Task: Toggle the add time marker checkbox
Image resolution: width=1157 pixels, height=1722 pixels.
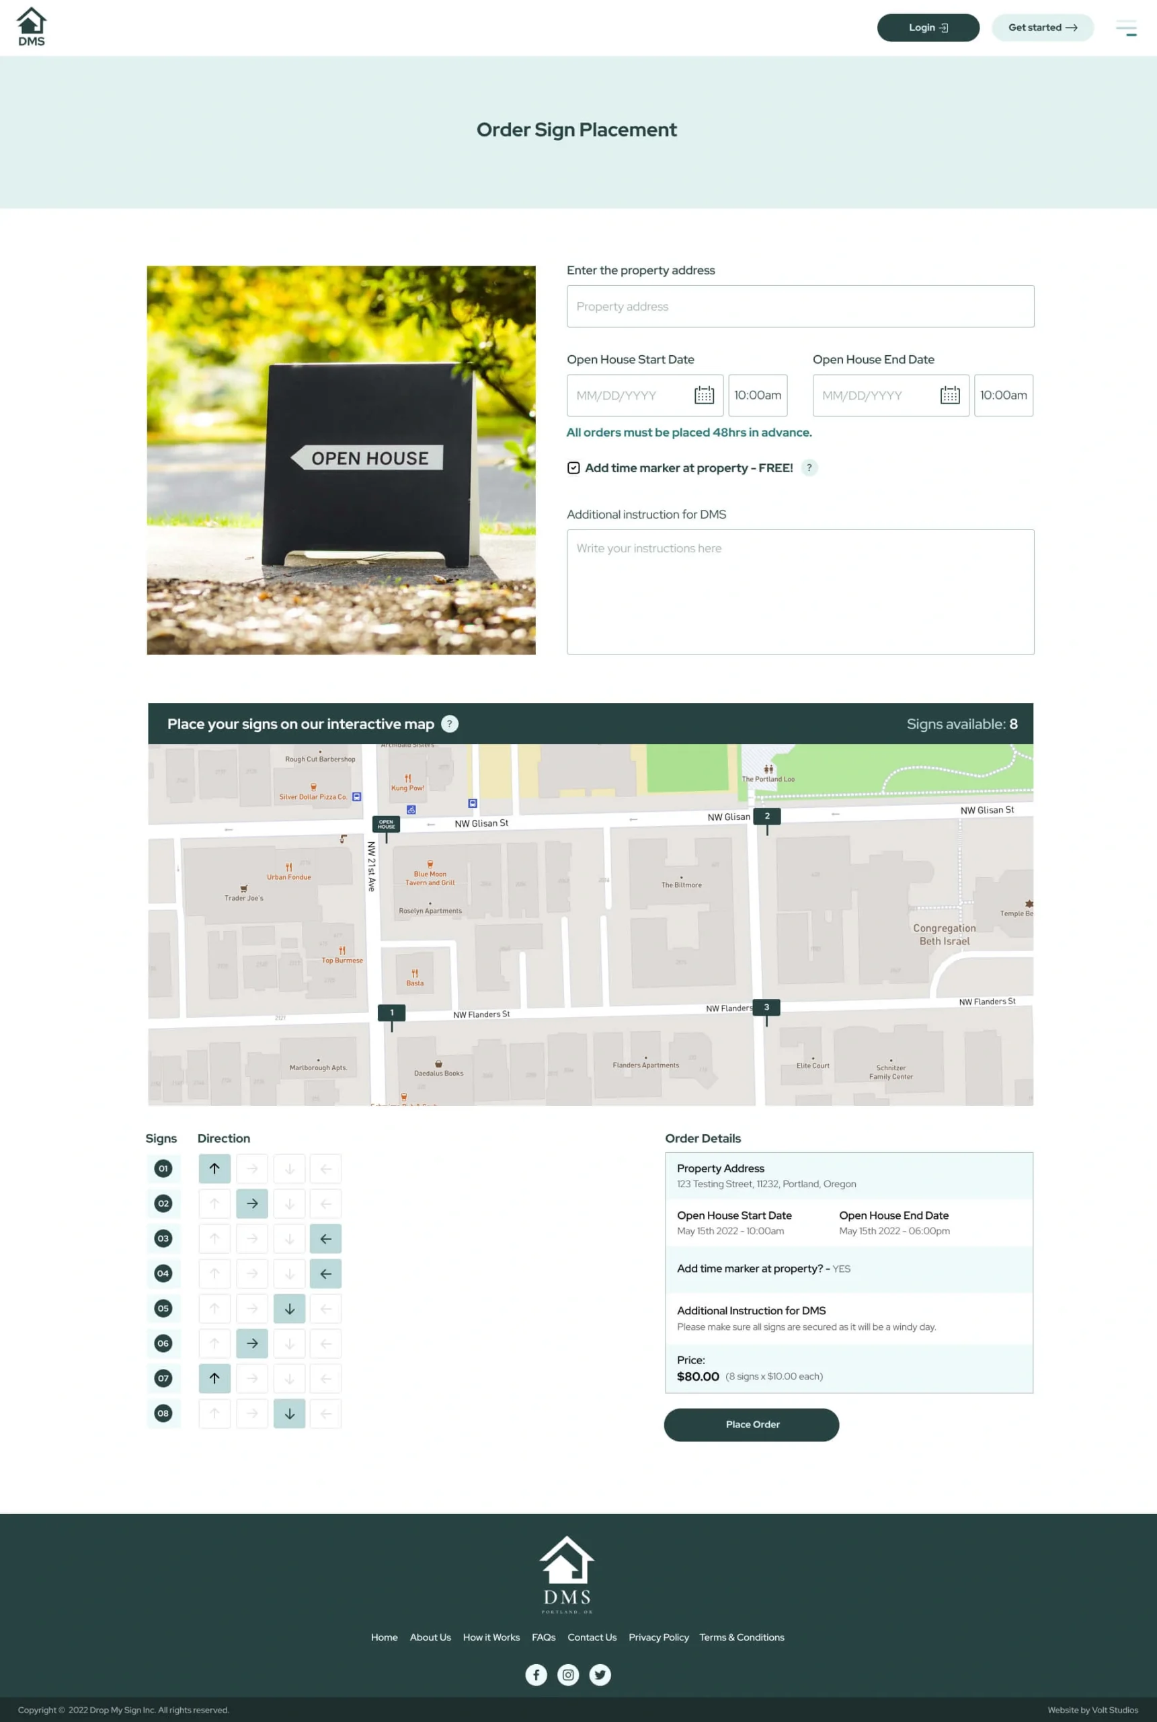Action: (573, 468)
